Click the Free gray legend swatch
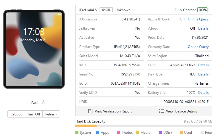The height and width of the screenshot is (140, 214). [202, 132]
